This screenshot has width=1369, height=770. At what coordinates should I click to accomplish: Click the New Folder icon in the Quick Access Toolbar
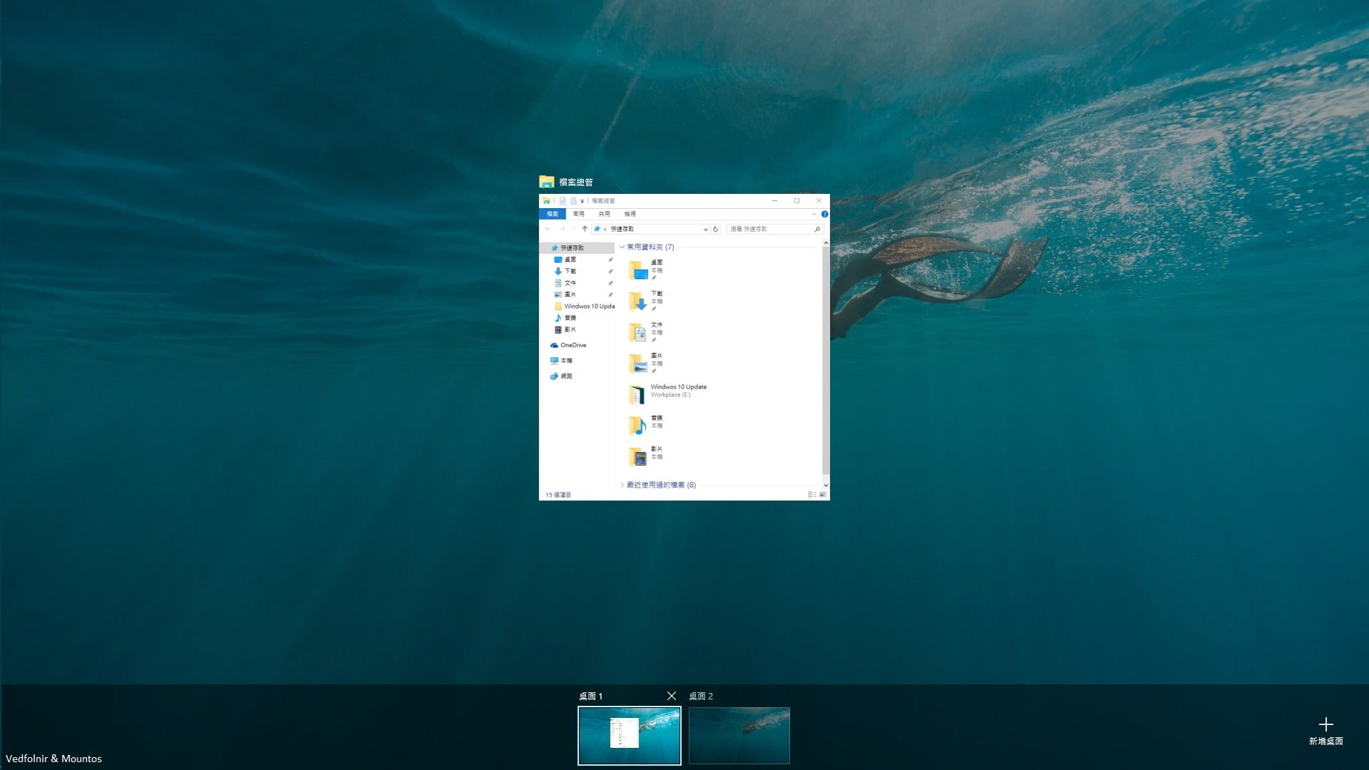point(573,201)
